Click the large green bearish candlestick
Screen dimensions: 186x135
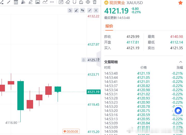[x=20, y=96]
